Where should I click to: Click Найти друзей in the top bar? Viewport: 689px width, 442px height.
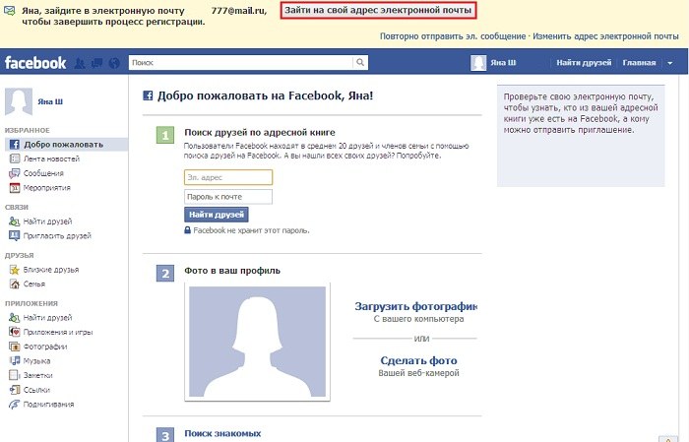point(584,63)
